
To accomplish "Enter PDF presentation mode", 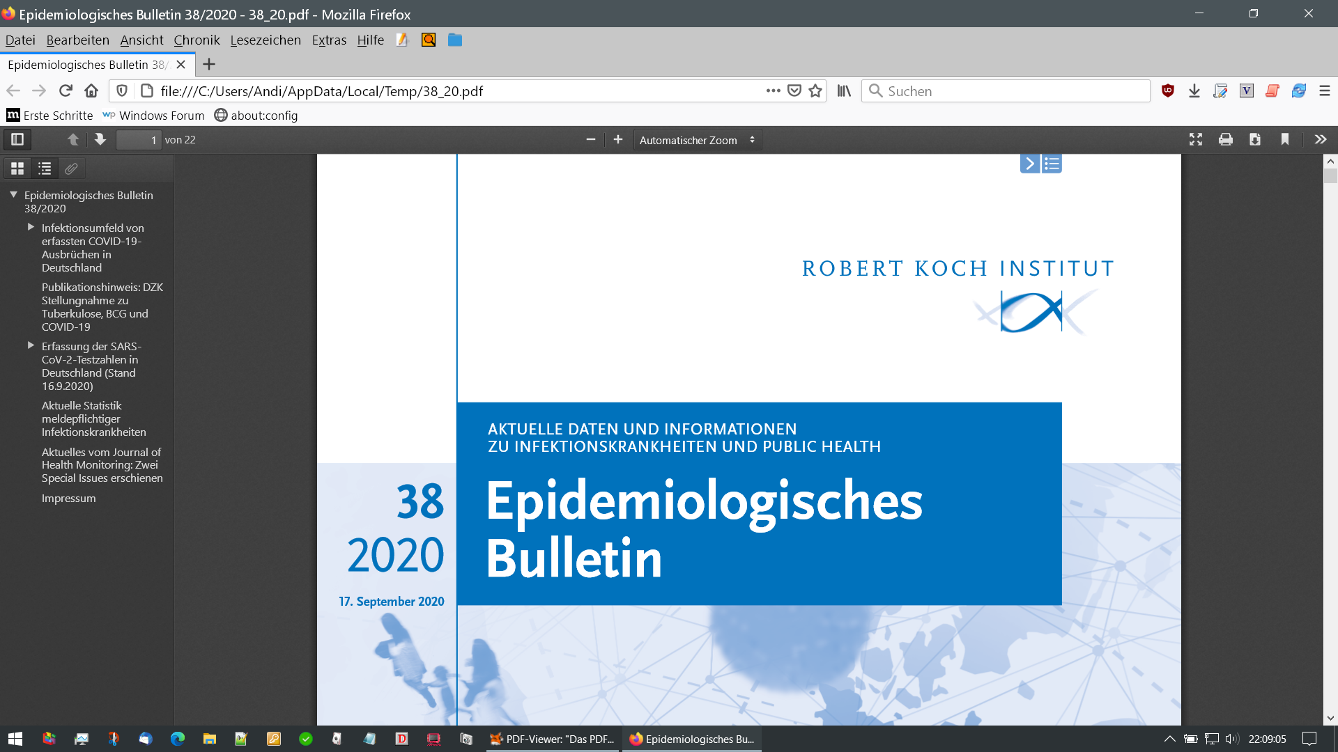I will point(1196,139).
